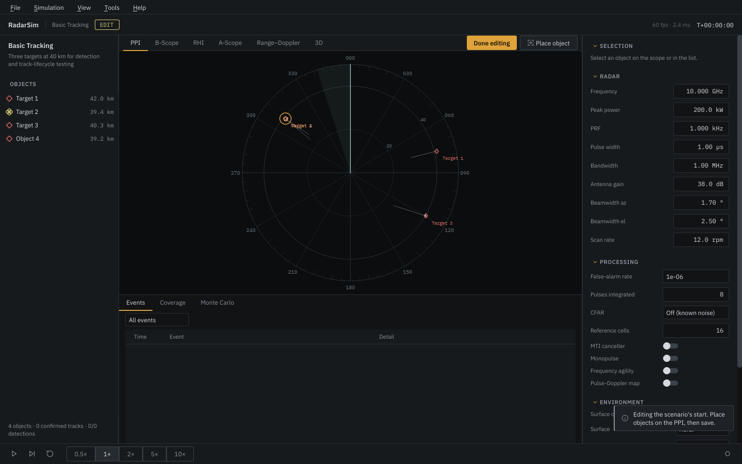
Task: Select Target 2 diamond marker in objects list
Action: (x=9, y=112)
